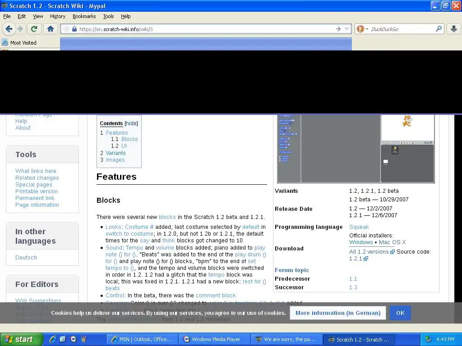Switch to Deutsch language version

(26, 257)
